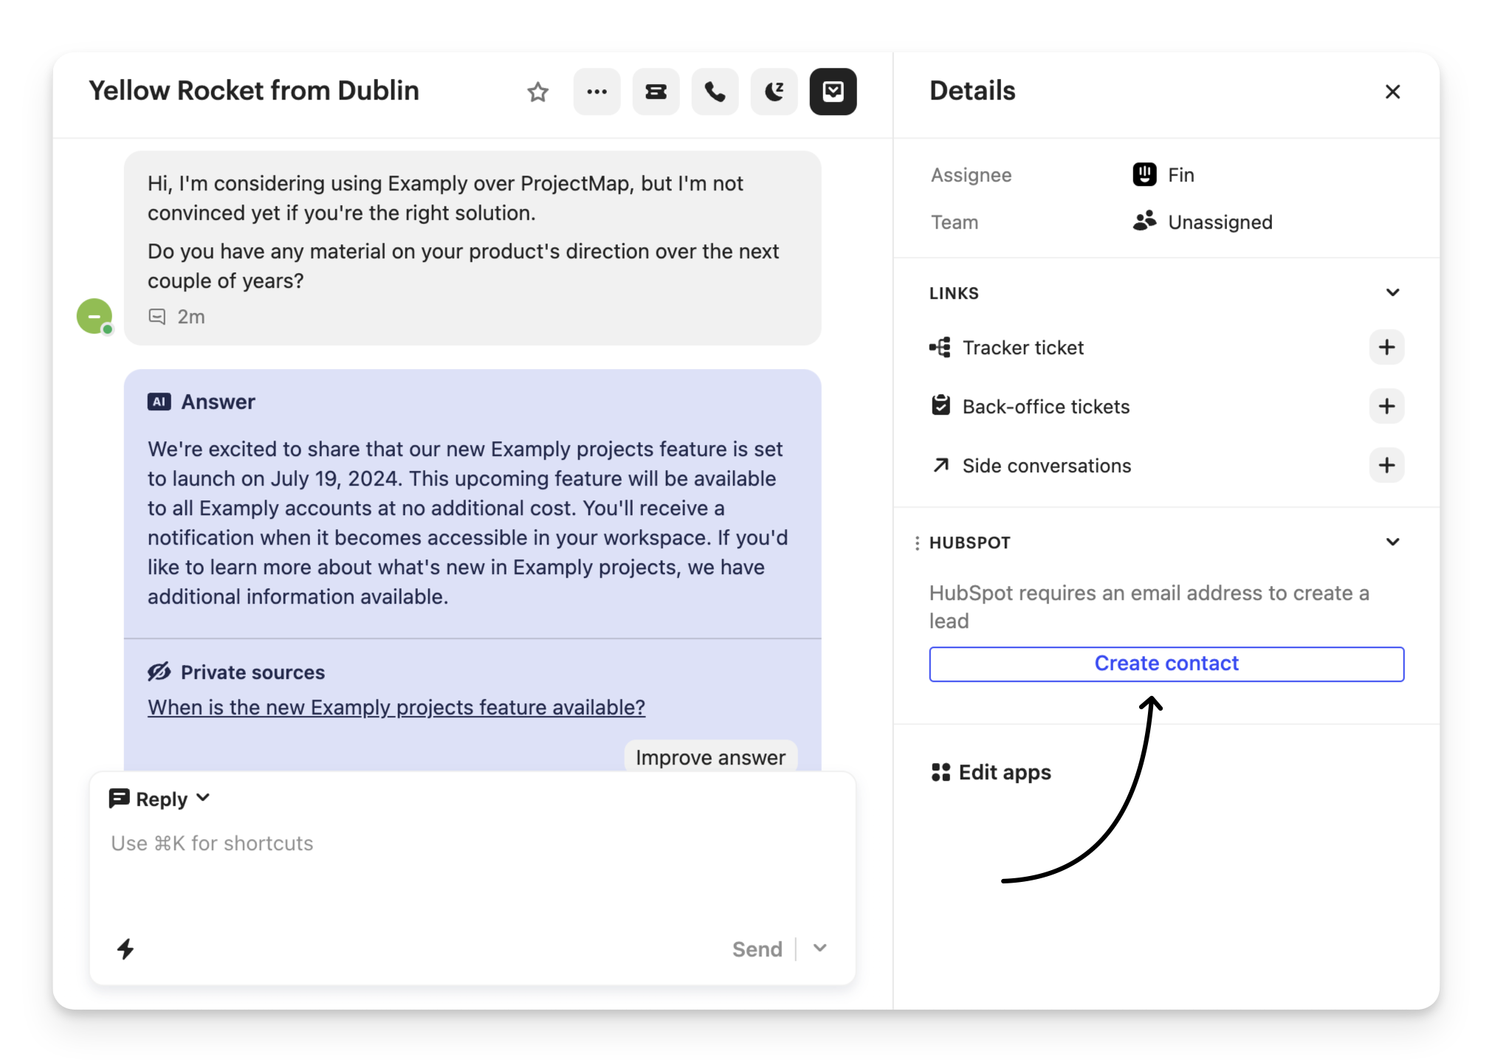The height and width of the screenshot is (1062, 1492).
Task: Click the Create contact button
Action: 1166,664
